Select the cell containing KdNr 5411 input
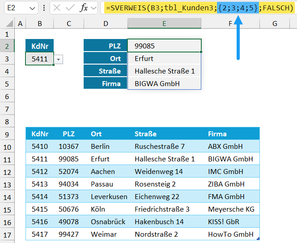 click(x=39, y=59)
